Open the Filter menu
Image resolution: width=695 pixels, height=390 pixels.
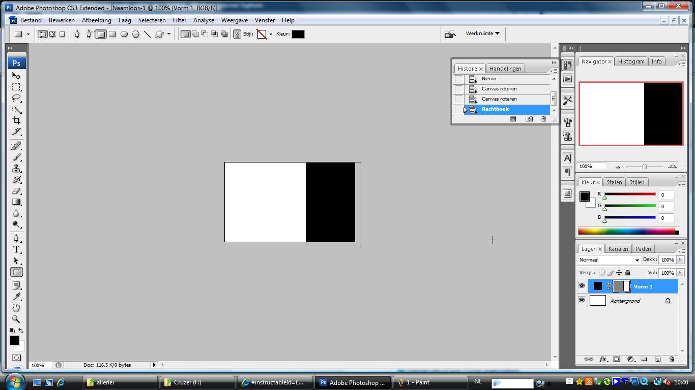tap(180, 20)
